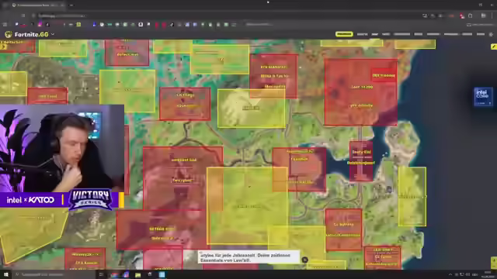Open File Explorer from the taskbar
Screen dimensions: 497x279
pos(138,274)
